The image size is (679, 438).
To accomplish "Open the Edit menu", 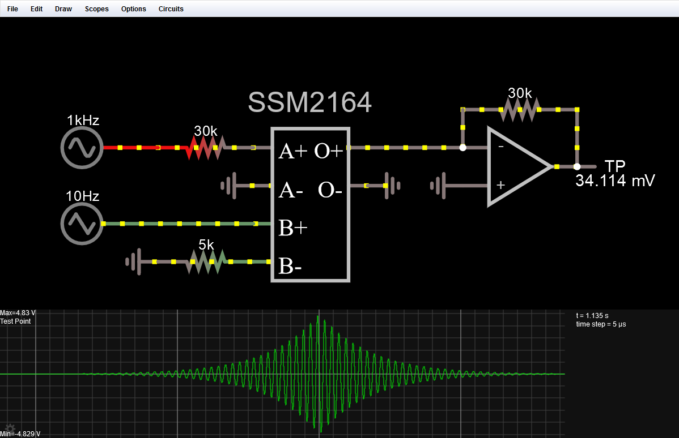I will click(36, 8).
